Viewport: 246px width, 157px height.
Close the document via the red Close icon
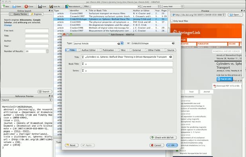[x=26, y=6]
